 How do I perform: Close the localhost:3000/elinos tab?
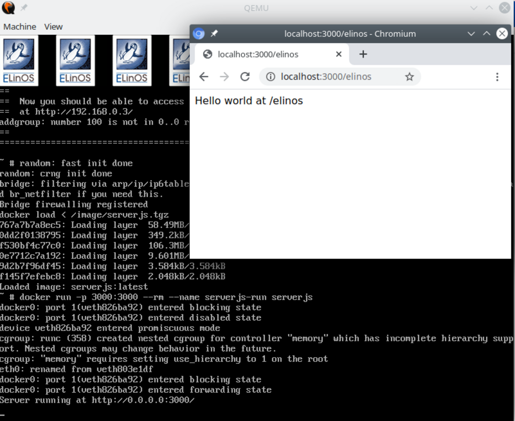(x=338, y=54)
